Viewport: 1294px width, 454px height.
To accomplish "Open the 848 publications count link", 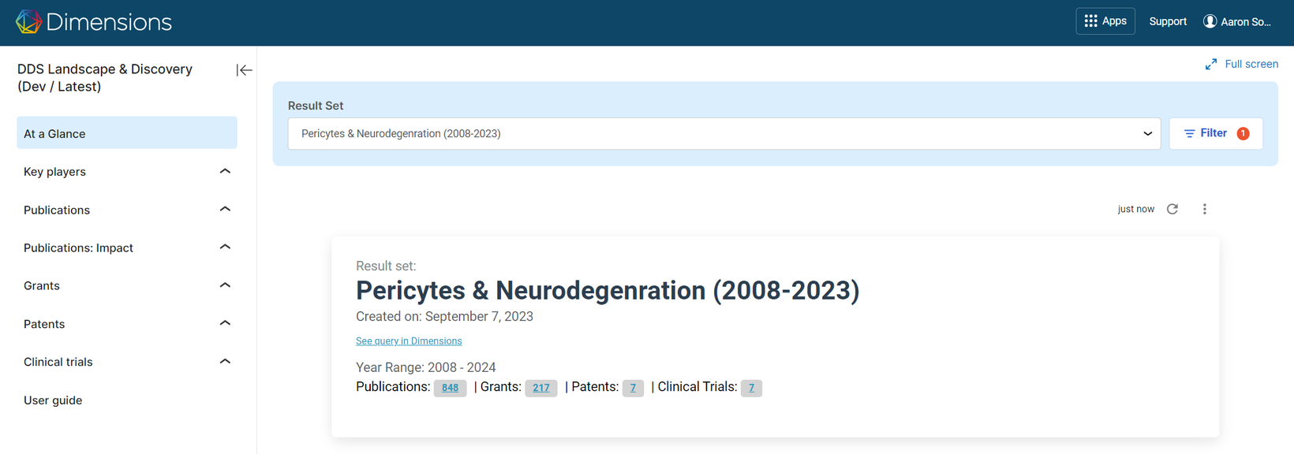I will coord(450,388).
